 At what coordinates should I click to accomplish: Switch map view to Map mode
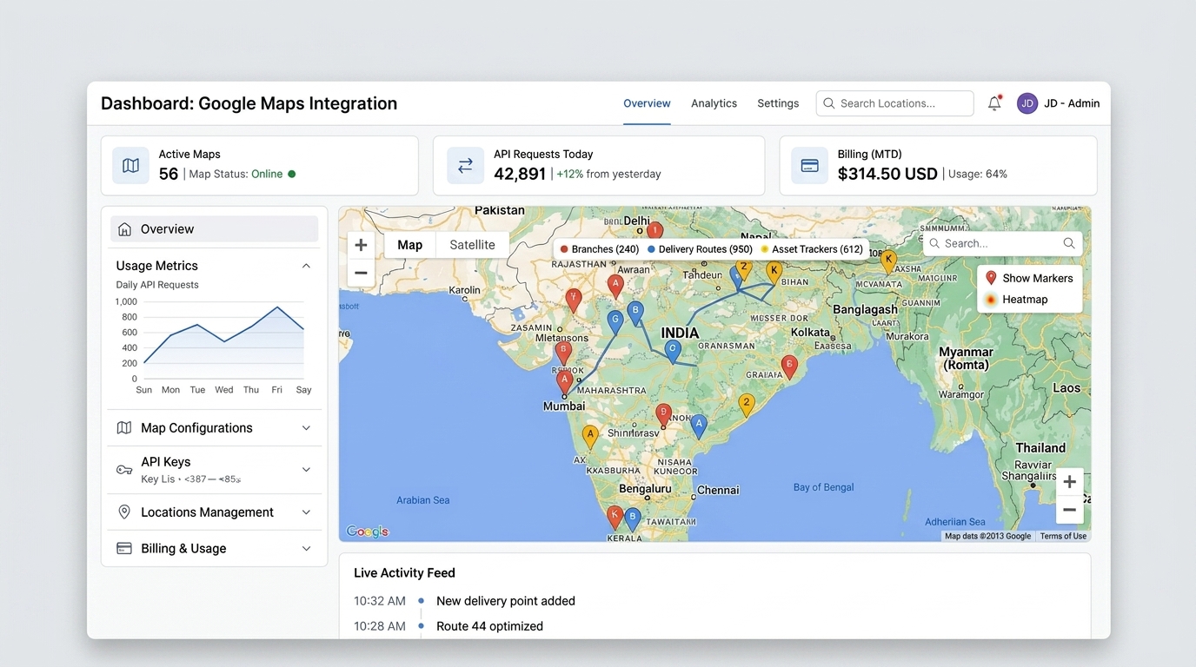(x=409, y=245)
